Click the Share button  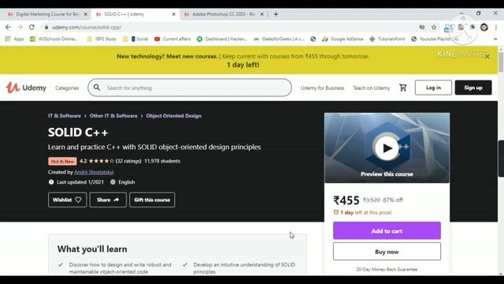108,200
